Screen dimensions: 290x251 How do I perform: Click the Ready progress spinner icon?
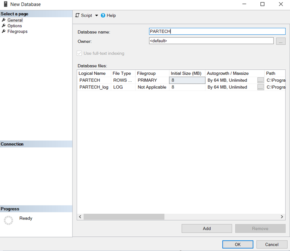click(x=8, y=220)
